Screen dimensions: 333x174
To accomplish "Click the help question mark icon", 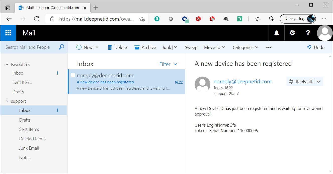I will tap(308, 33).
